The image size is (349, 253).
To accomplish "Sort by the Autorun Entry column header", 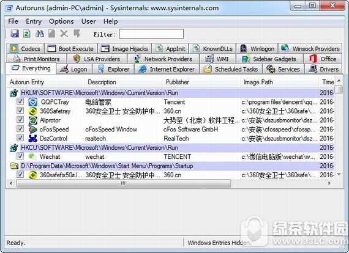I will [x=45, y=82].
